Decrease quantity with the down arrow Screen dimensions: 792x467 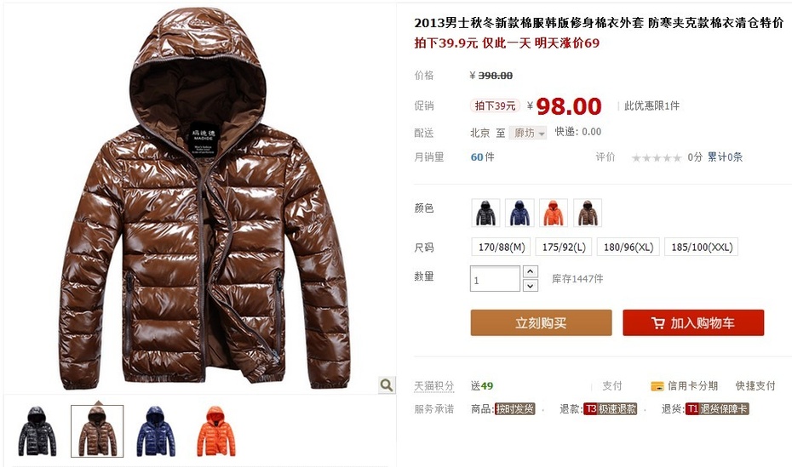click(530, 286)
